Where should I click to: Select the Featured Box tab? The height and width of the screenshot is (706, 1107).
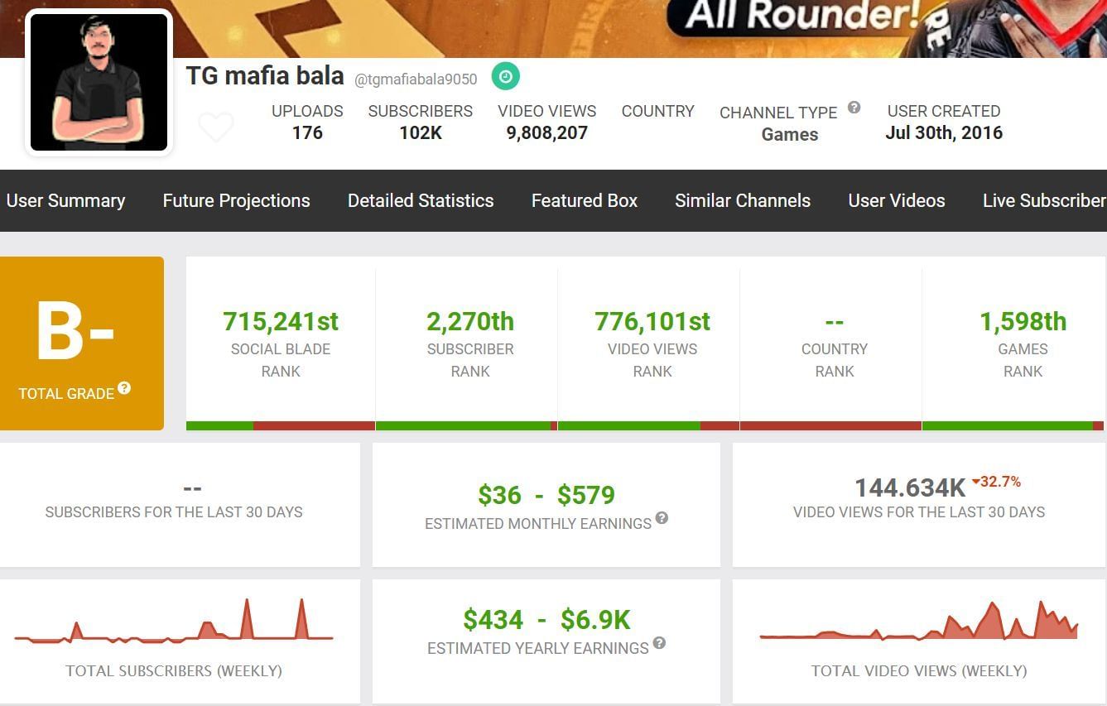pyautogui.click(x=585, y=200)
